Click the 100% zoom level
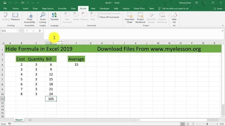 coord(221,124)
